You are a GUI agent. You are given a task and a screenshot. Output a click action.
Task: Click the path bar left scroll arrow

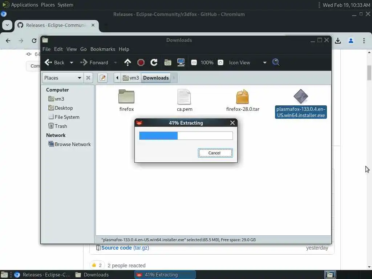click(x=117, y=78)
